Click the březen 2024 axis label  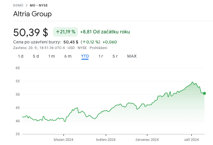[63, 140]
